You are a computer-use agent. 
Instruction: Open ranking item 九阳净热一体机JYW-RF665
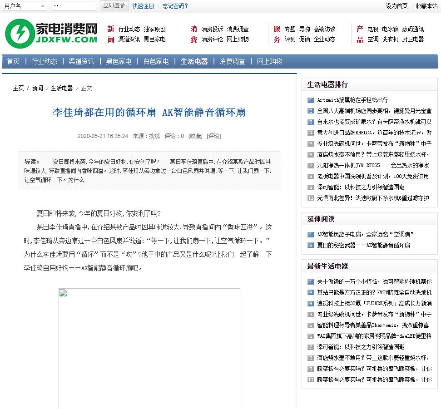point(373,165)
